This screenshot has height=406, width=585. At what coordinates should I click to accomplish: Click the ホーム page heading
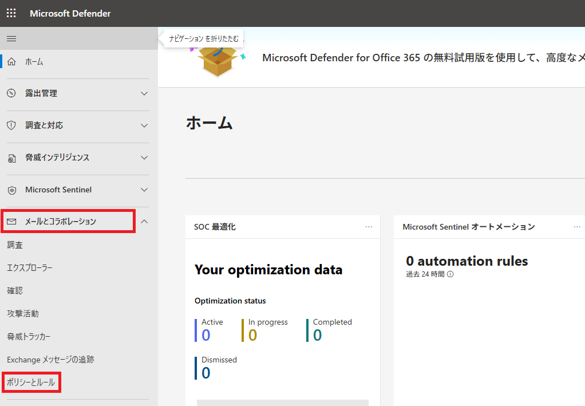pyautogui.click(x=210, y=123)
